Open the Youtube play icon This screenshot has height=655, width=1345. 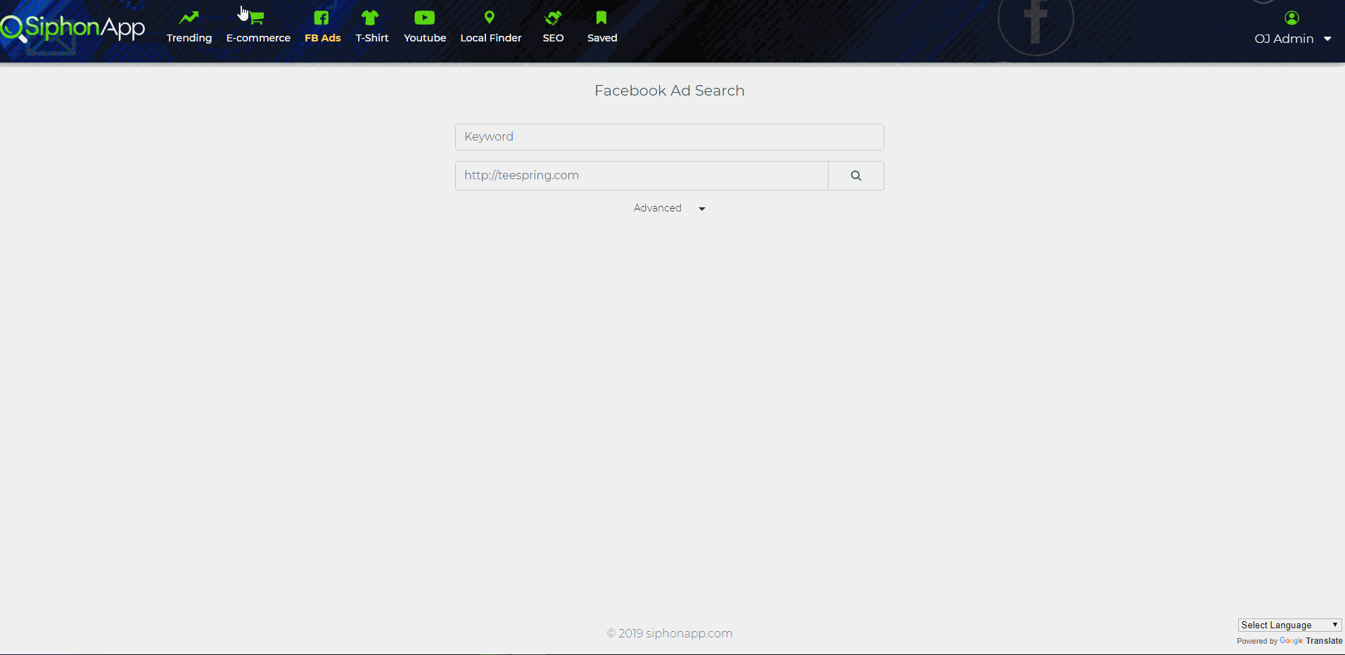point(424,18)
